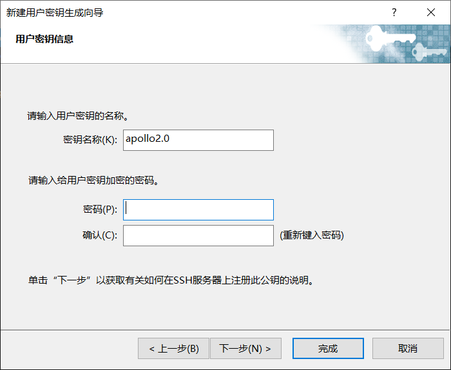Click the help question mark in title bar
This screenshot has height=370, width=451.
pyautogui.click(x=394, y=12)
